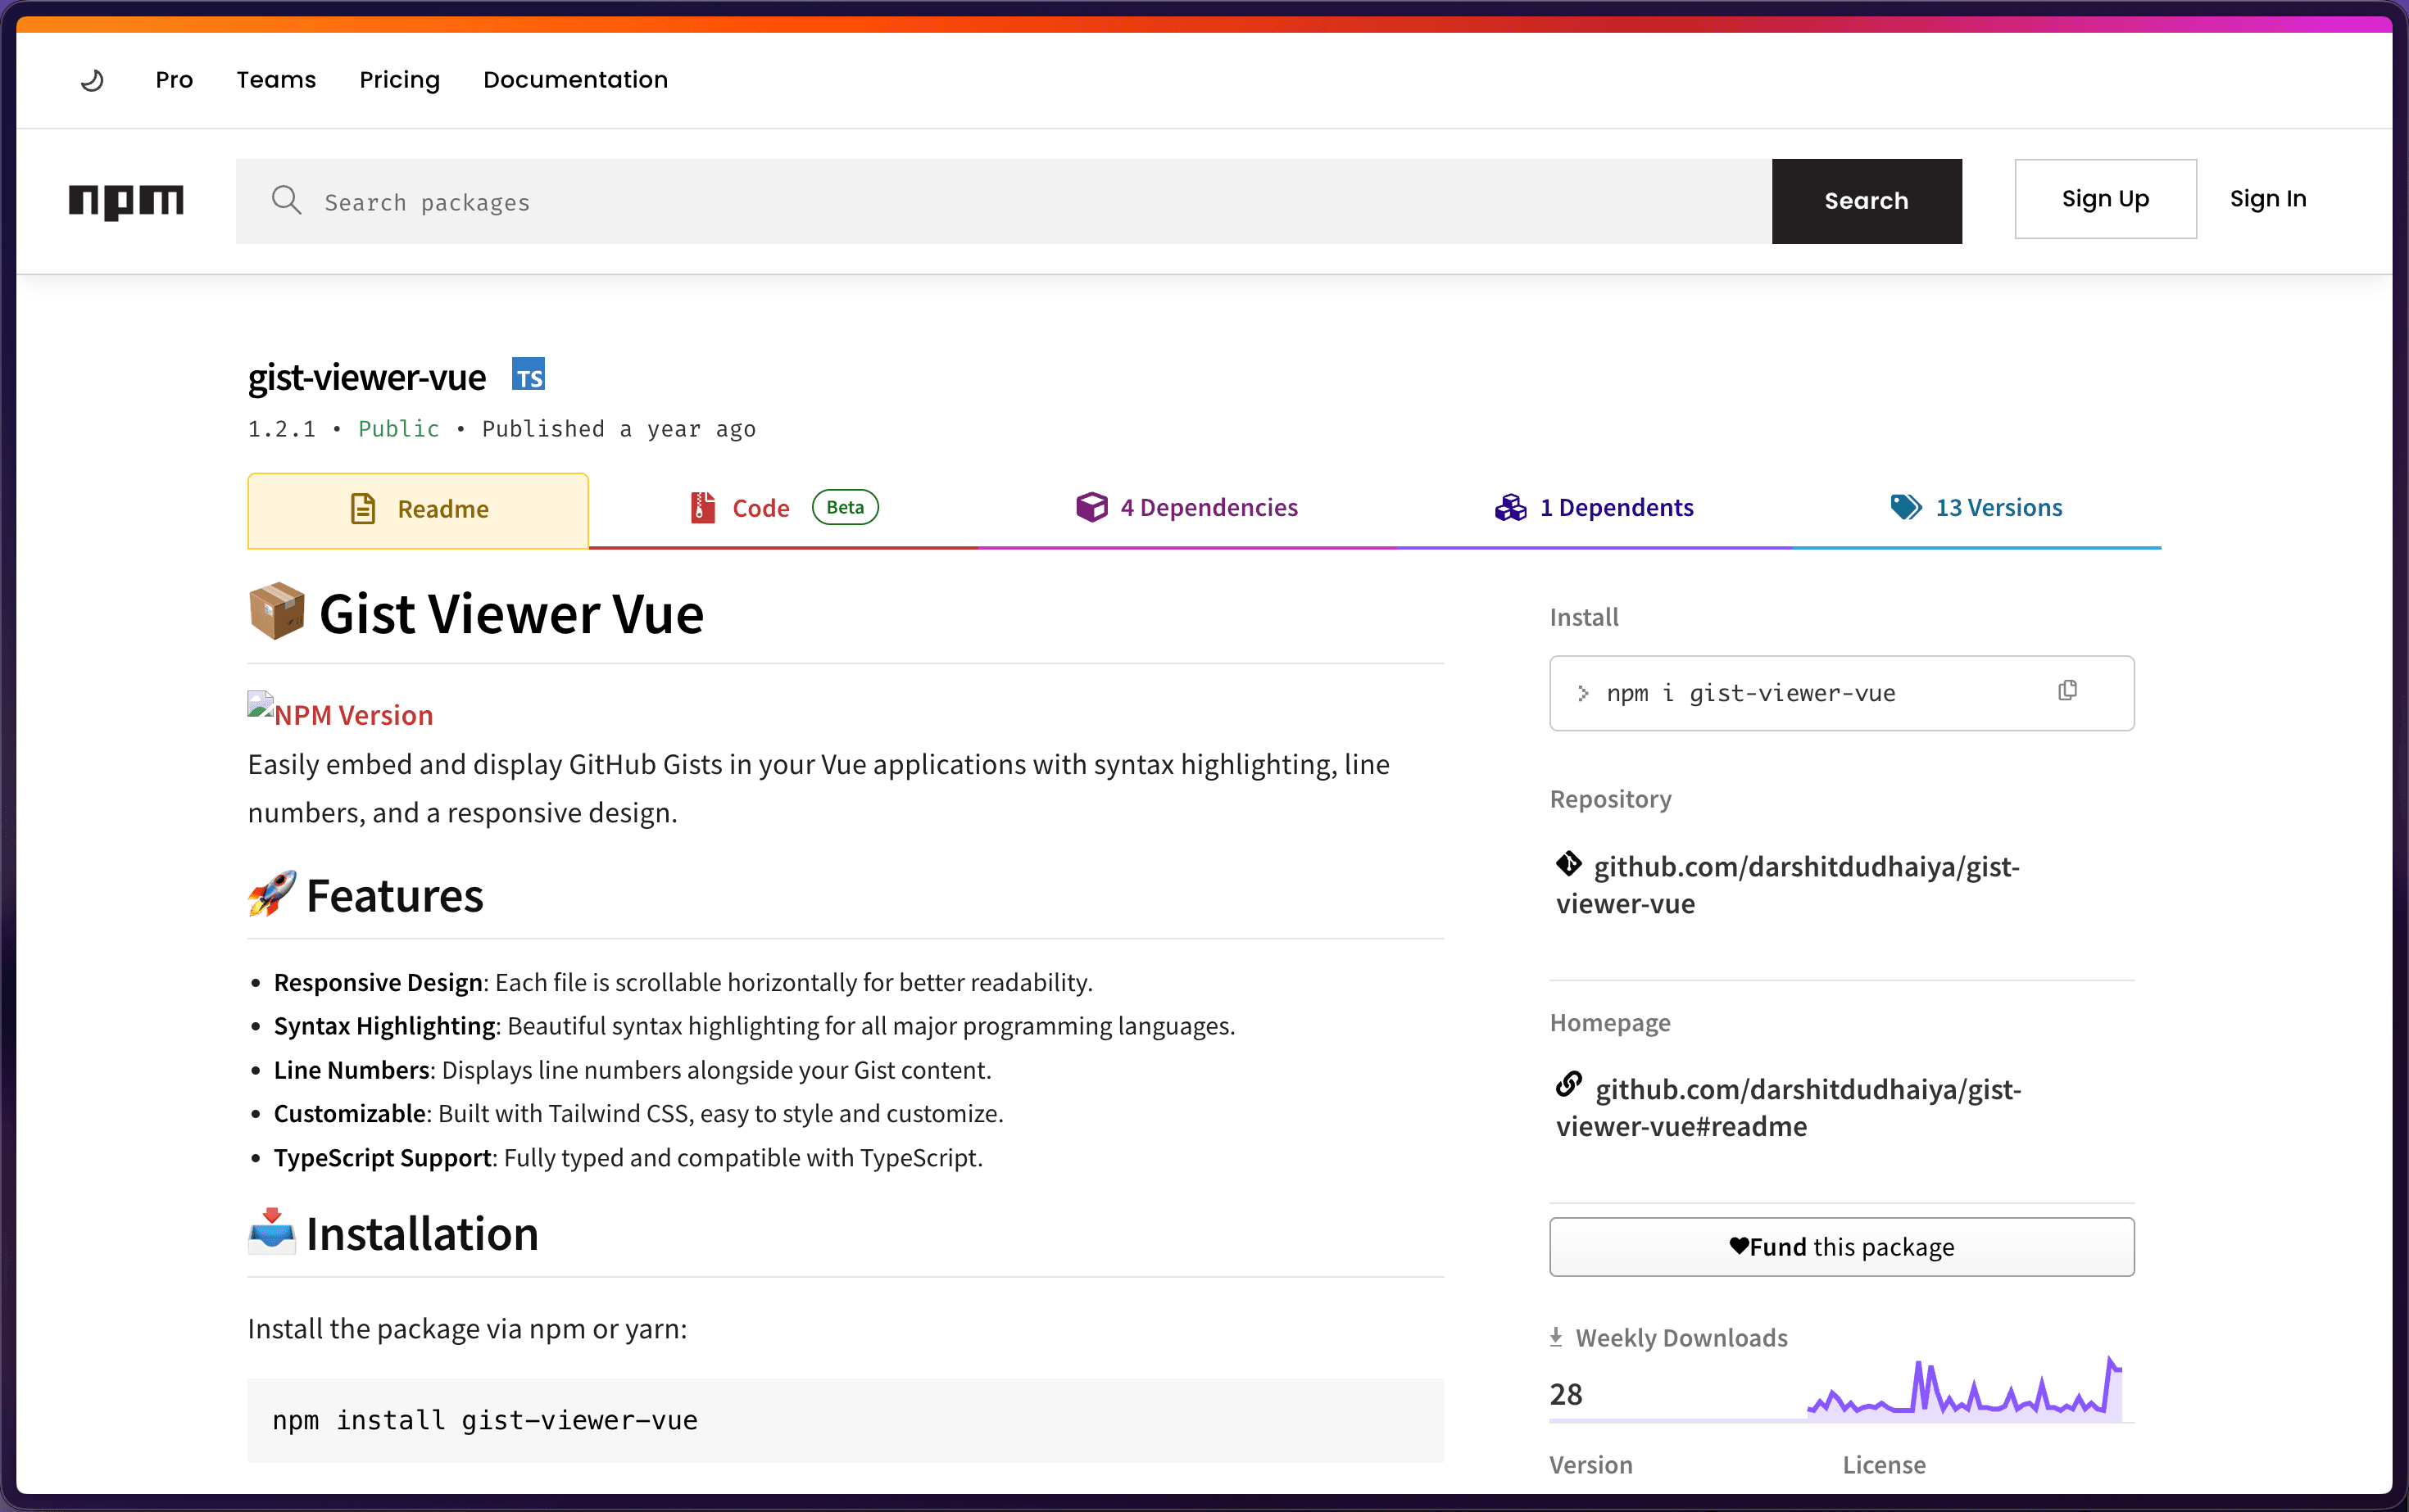This screenshot has height=1512, width=2409.
Task: Click the npm logo
Action: click(x=126, y=201)
